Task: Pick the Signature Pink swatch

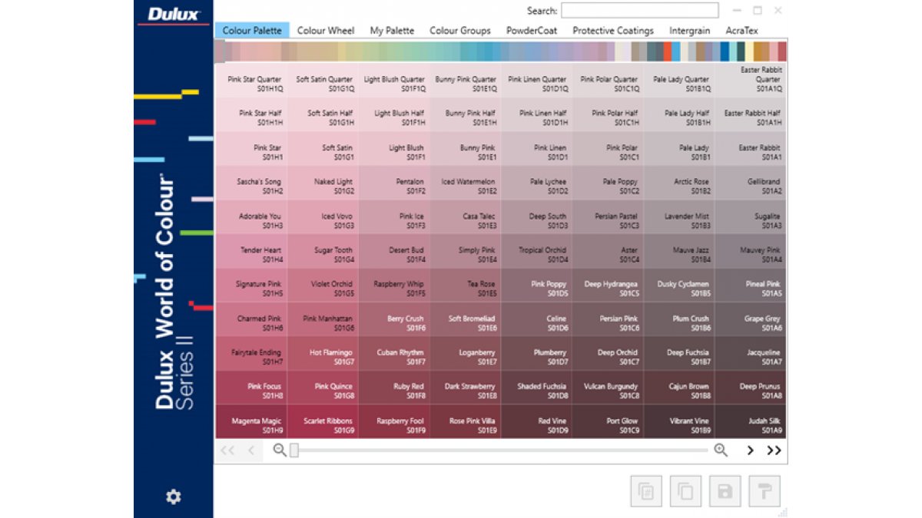Action: coord(250,285)
